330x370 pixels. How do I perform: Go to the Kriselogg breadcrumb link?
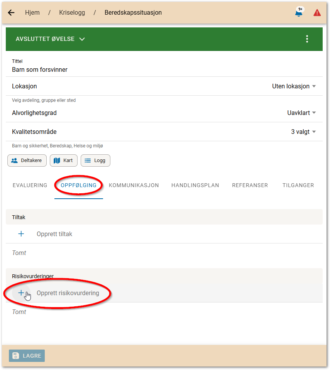coord(71,13)
